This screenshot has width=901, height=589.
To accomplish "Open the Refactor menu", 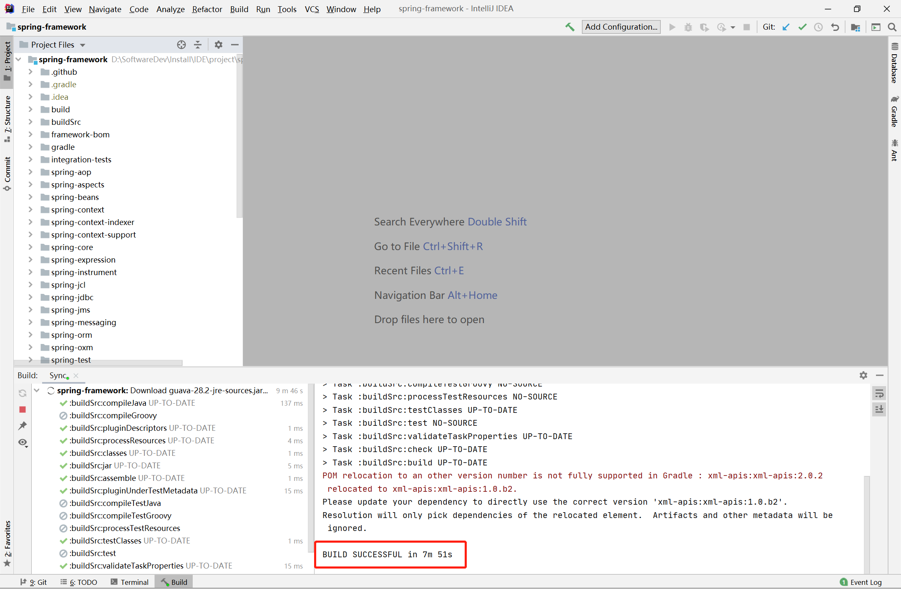I will point(207,9).
